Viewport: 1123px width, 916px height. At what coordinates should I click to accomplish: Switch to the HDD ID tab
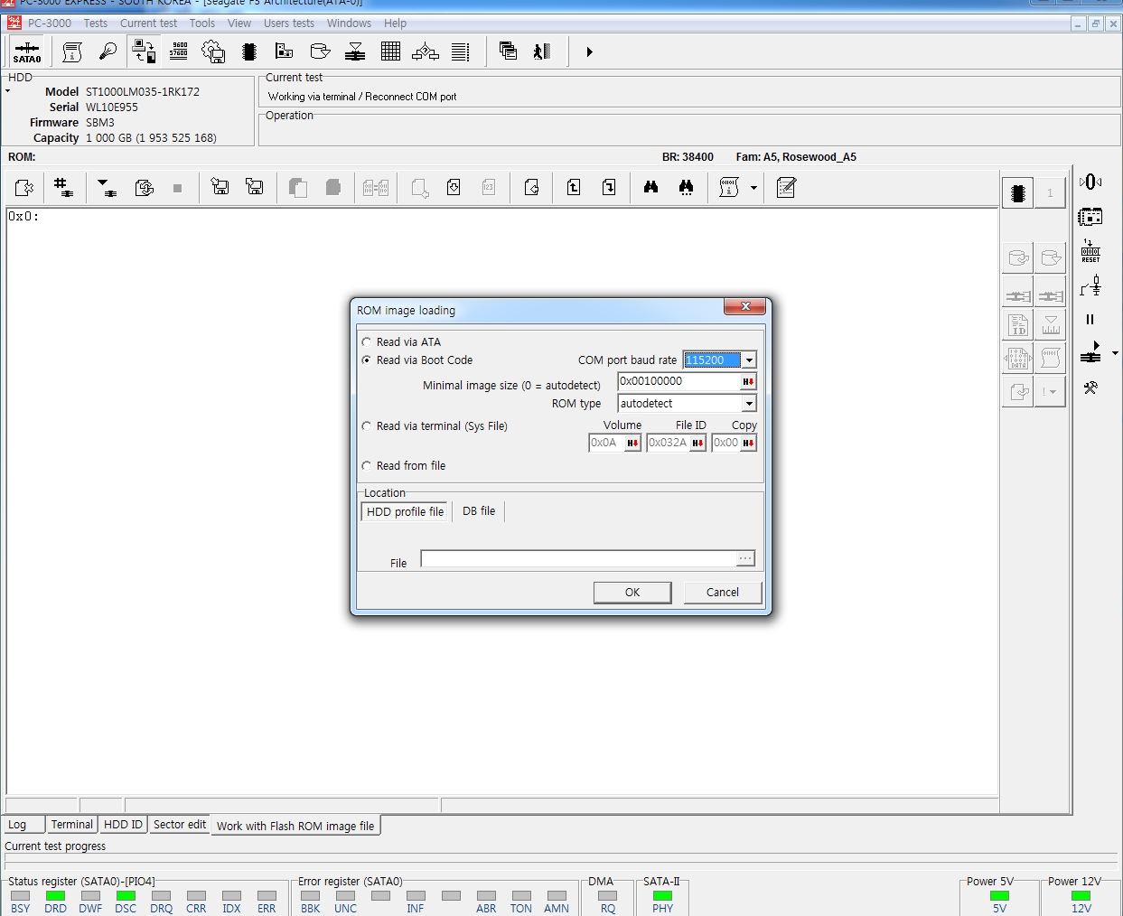pyautogui.click(x=123, y=825)
